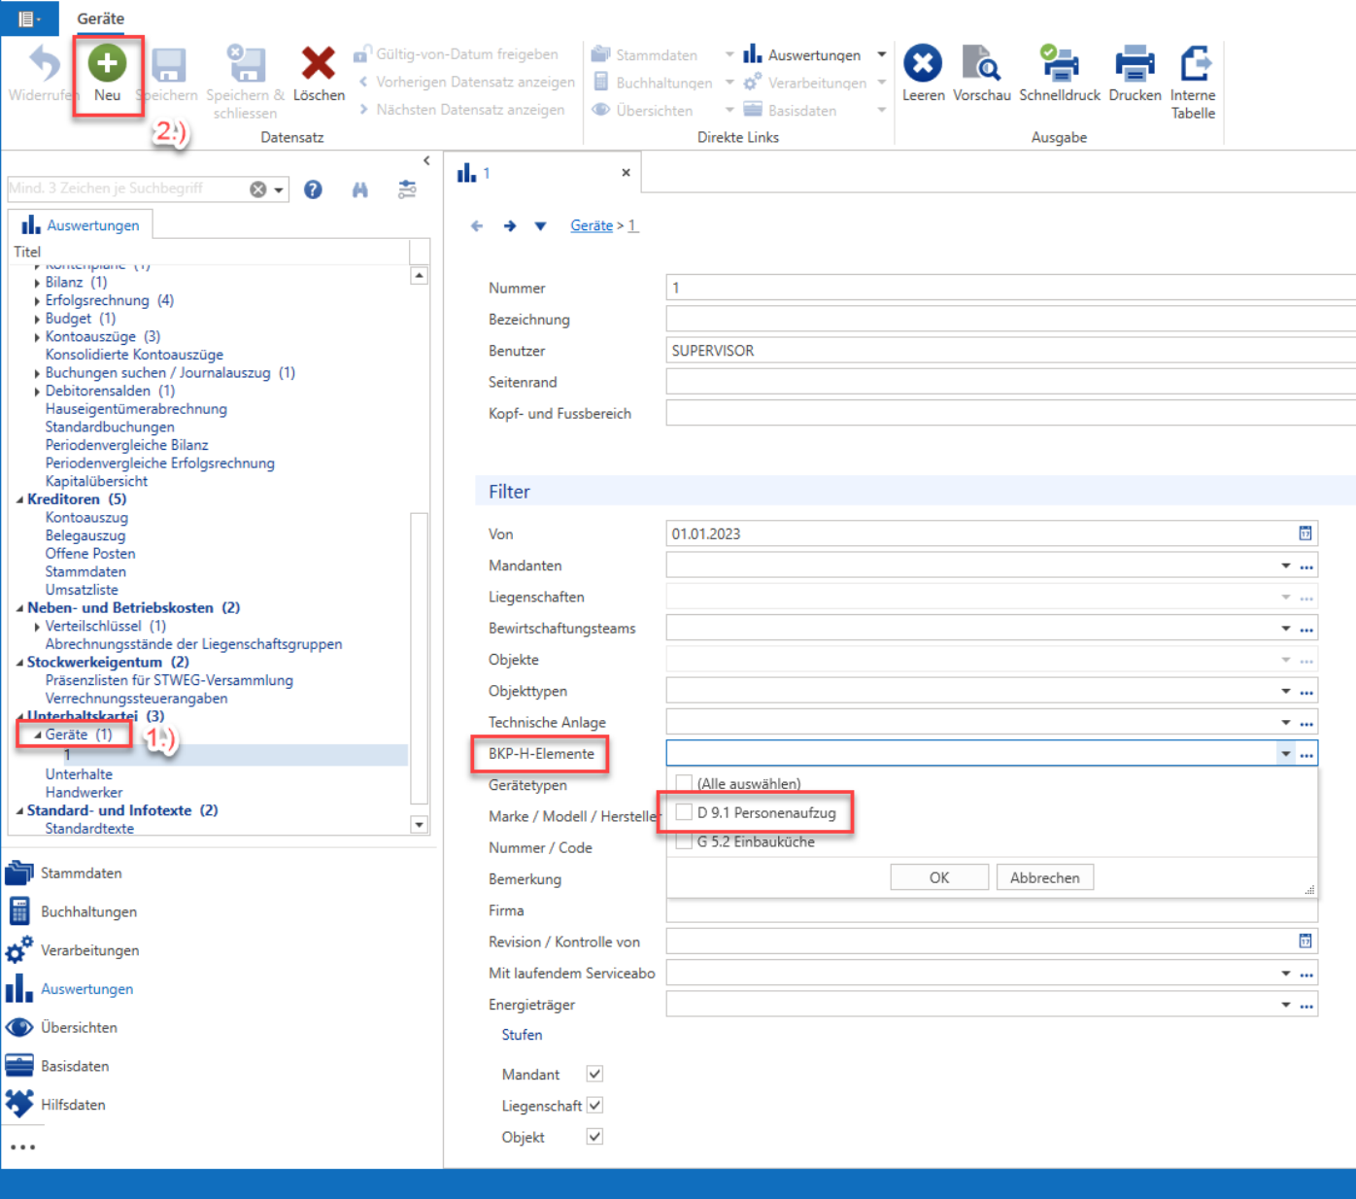
Task: Expand Energieträger dropdown list
Action: coord(1285,1005)
